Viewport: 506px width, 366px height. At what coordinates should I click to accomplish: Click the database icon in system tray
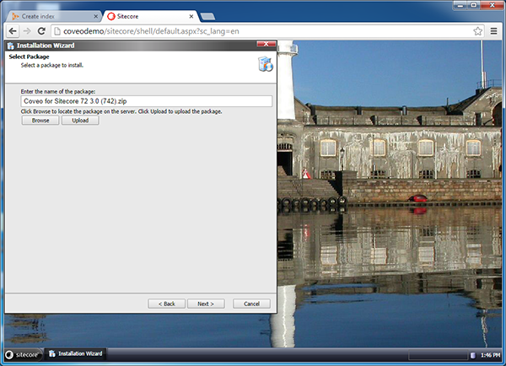[472, 355]
